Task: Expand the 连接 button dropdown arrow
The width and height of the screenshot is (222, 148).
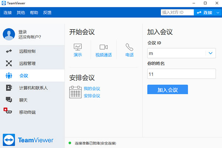Action: pyautogui.click(x=218, y=13)
